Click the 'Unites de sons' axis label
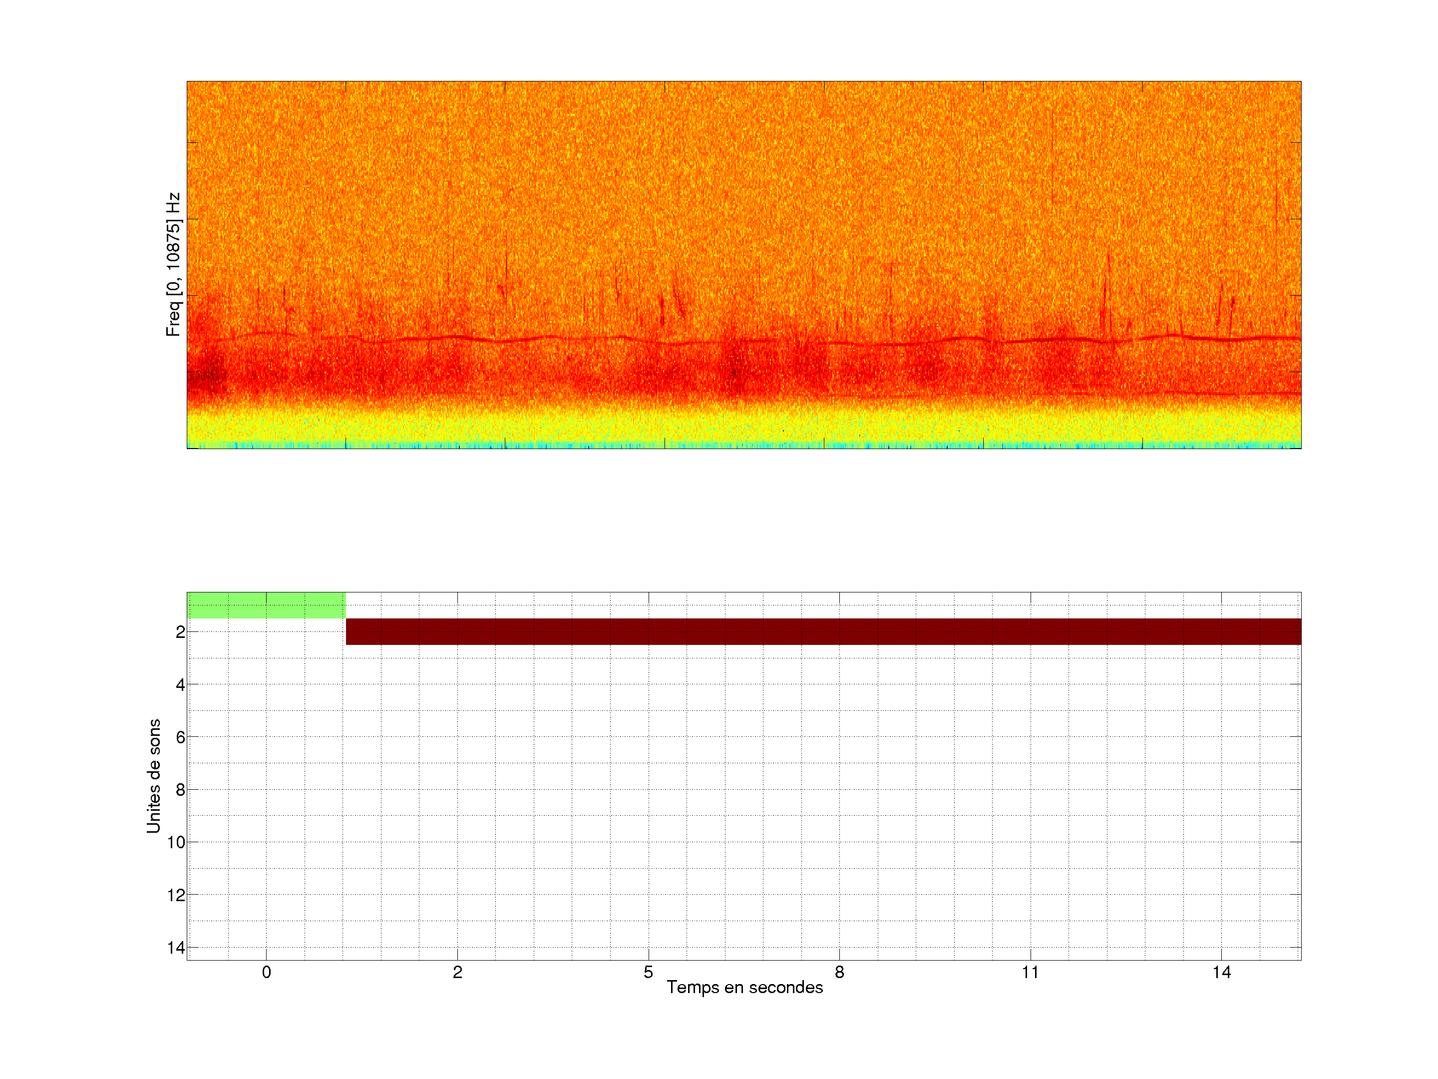This screenshot has height=1079, width=1438. coord(153,776)
